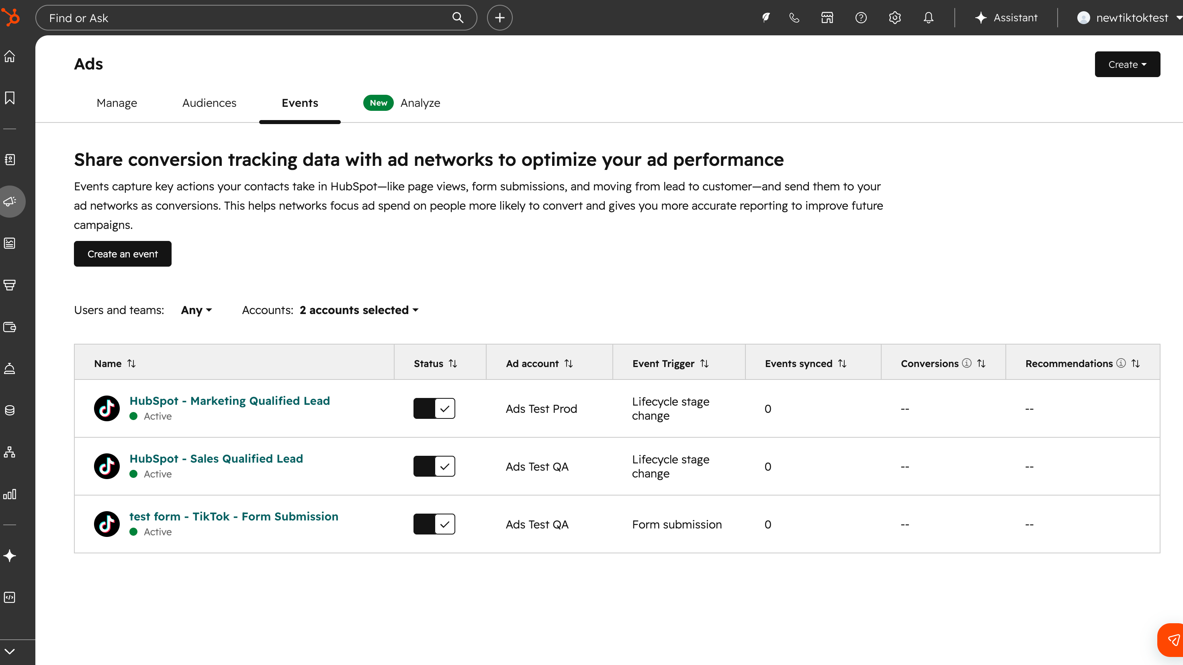Open the 2 accounts selected dropdown
This screenshot has height=665, width=1183.
tap(359, 310)
